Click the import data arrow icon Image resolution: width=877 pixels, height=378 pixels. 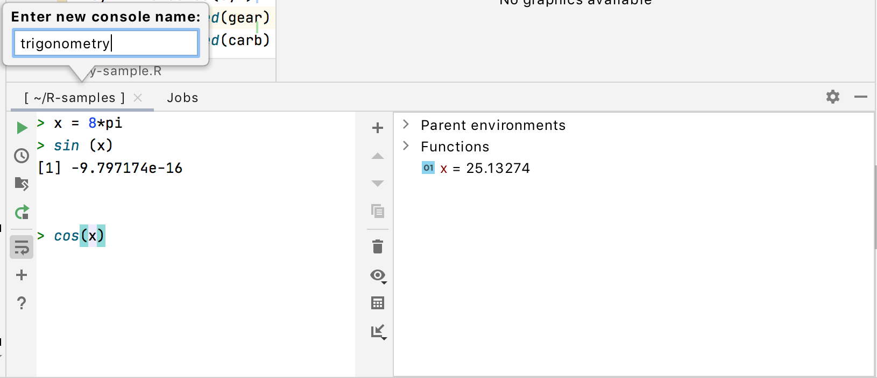point(378,331)
